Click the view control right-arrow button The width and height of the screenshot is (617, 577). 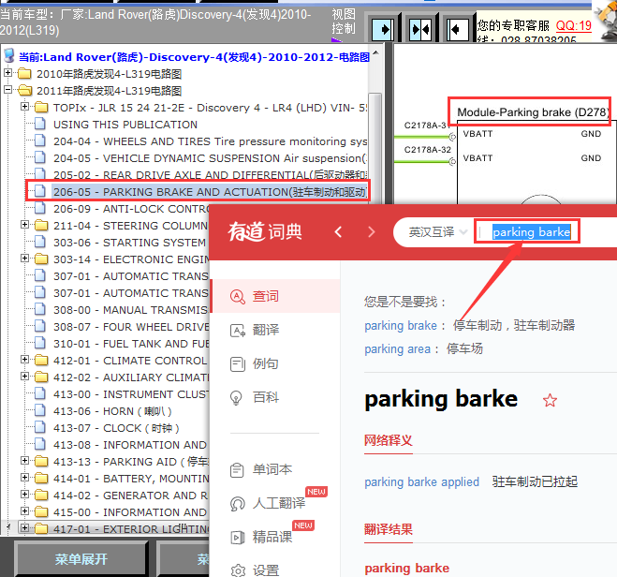point(383,29)
